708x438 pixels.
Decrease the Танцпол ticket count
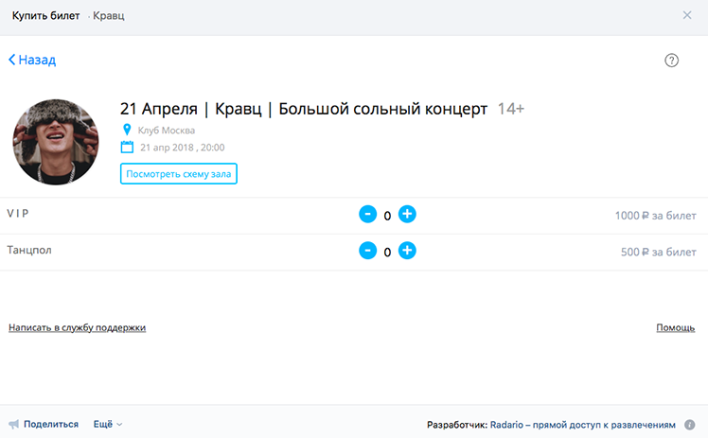pos(367,251)
